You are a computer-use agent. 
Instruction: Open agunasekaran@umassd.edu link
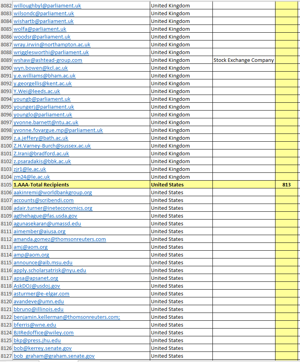[47, 224]
